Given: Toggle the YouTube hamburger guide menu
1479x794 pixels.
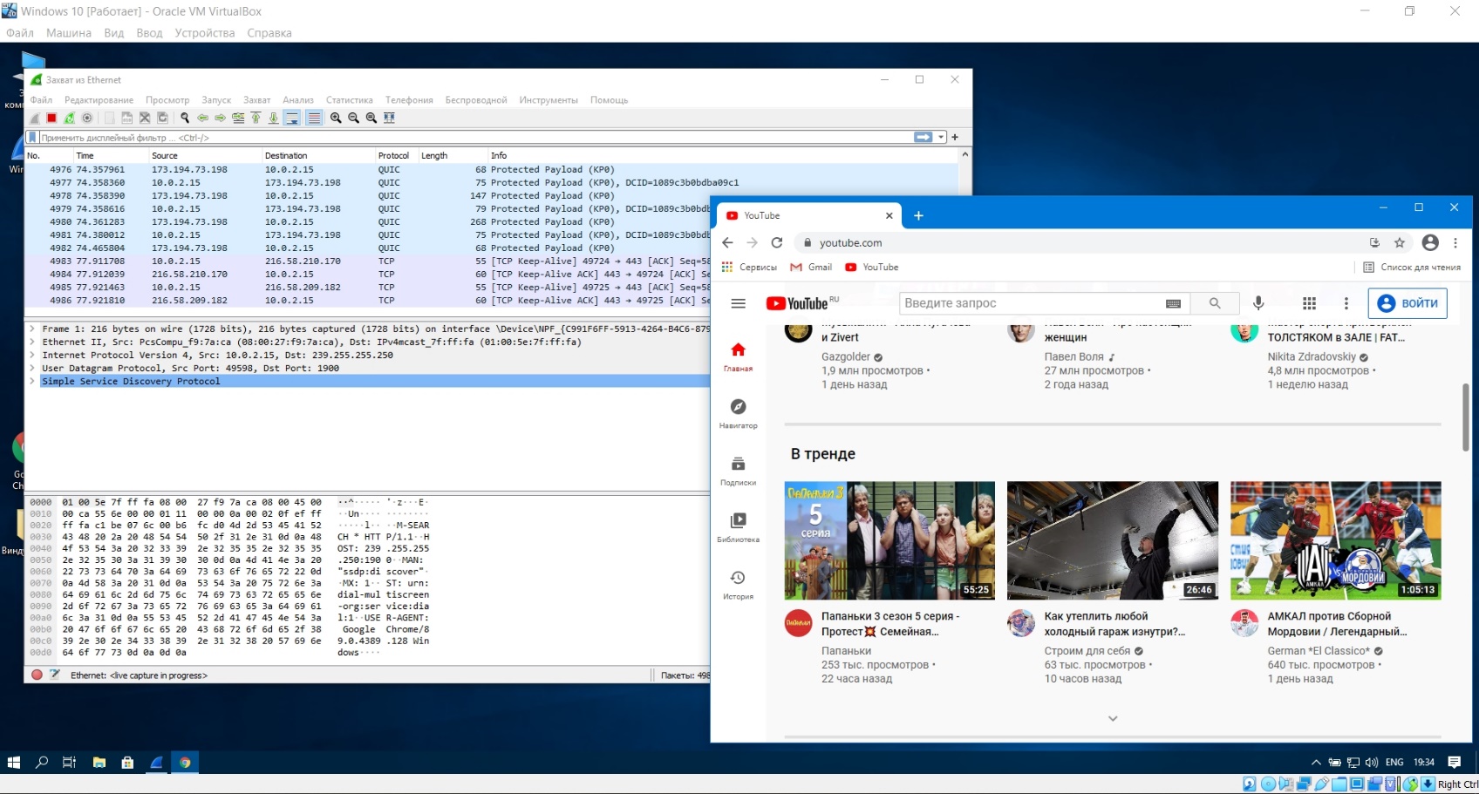Looking at the screenshot, I should [738, 303].
